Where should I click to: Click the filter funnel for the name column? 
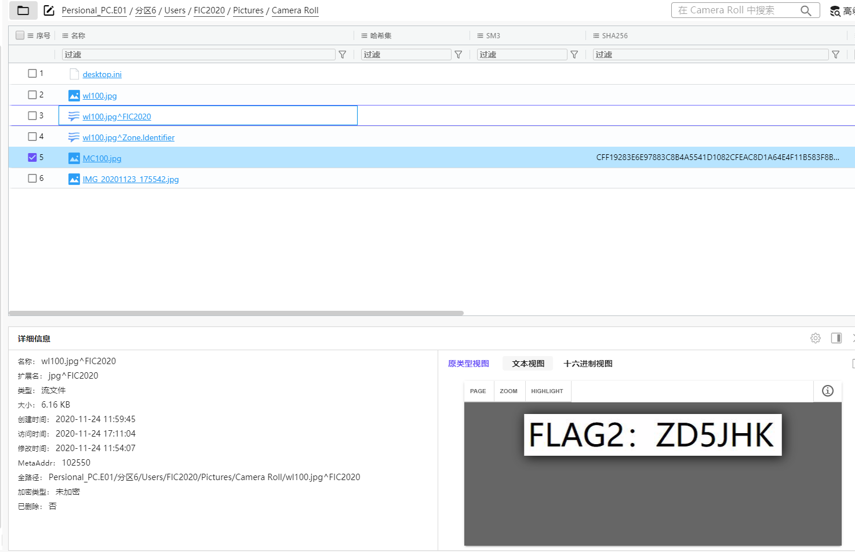point(343,55)
